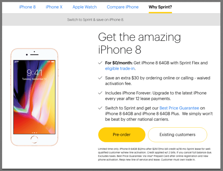Click the 9:41 clock on the phone screen
This screenshot has height=171, width=223.
tap(34, 73)
